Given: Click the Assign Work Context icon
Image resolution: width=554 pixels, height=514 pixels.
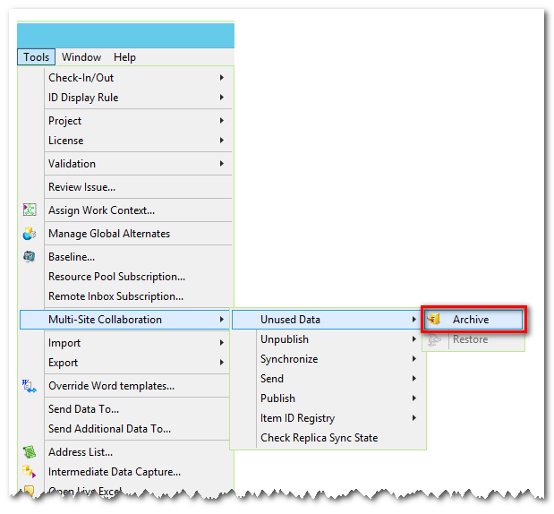Looking at the screenshot, I should [30, 210].
